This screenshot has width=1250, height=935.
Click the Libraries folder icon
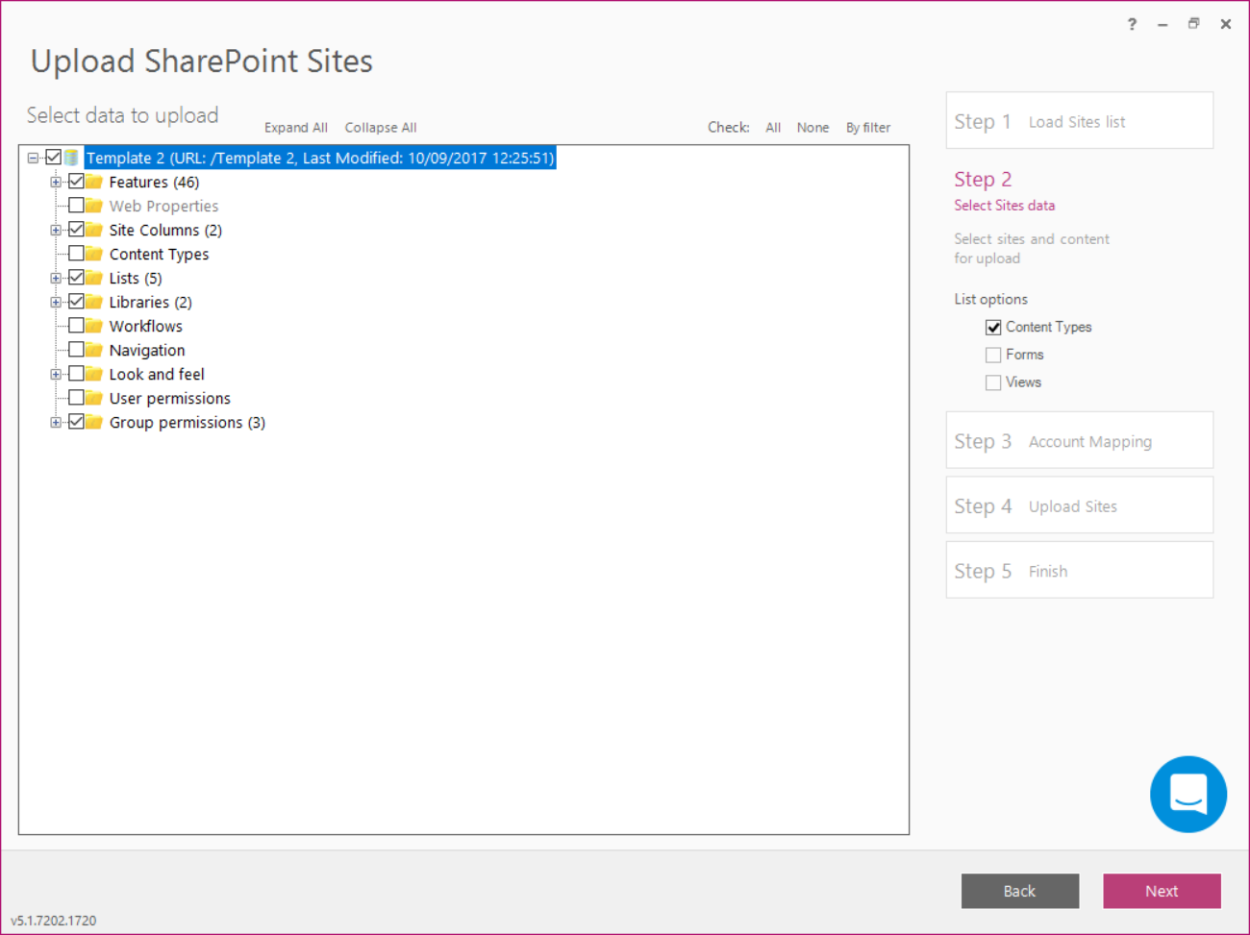coord(94,302)
